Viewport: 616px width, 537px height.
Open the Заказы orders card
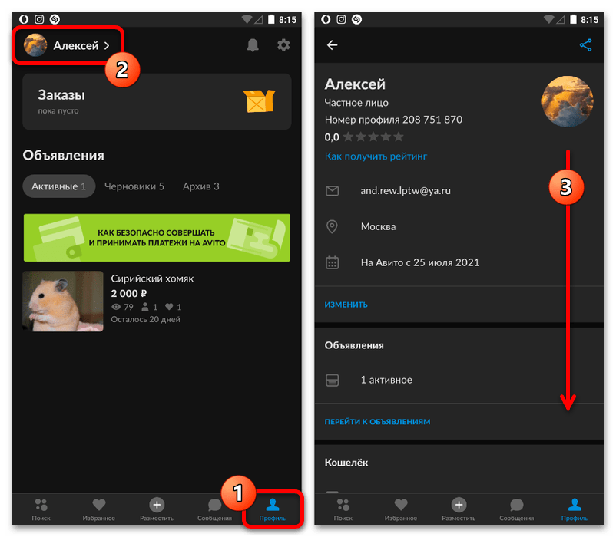(x=157, y=101)
